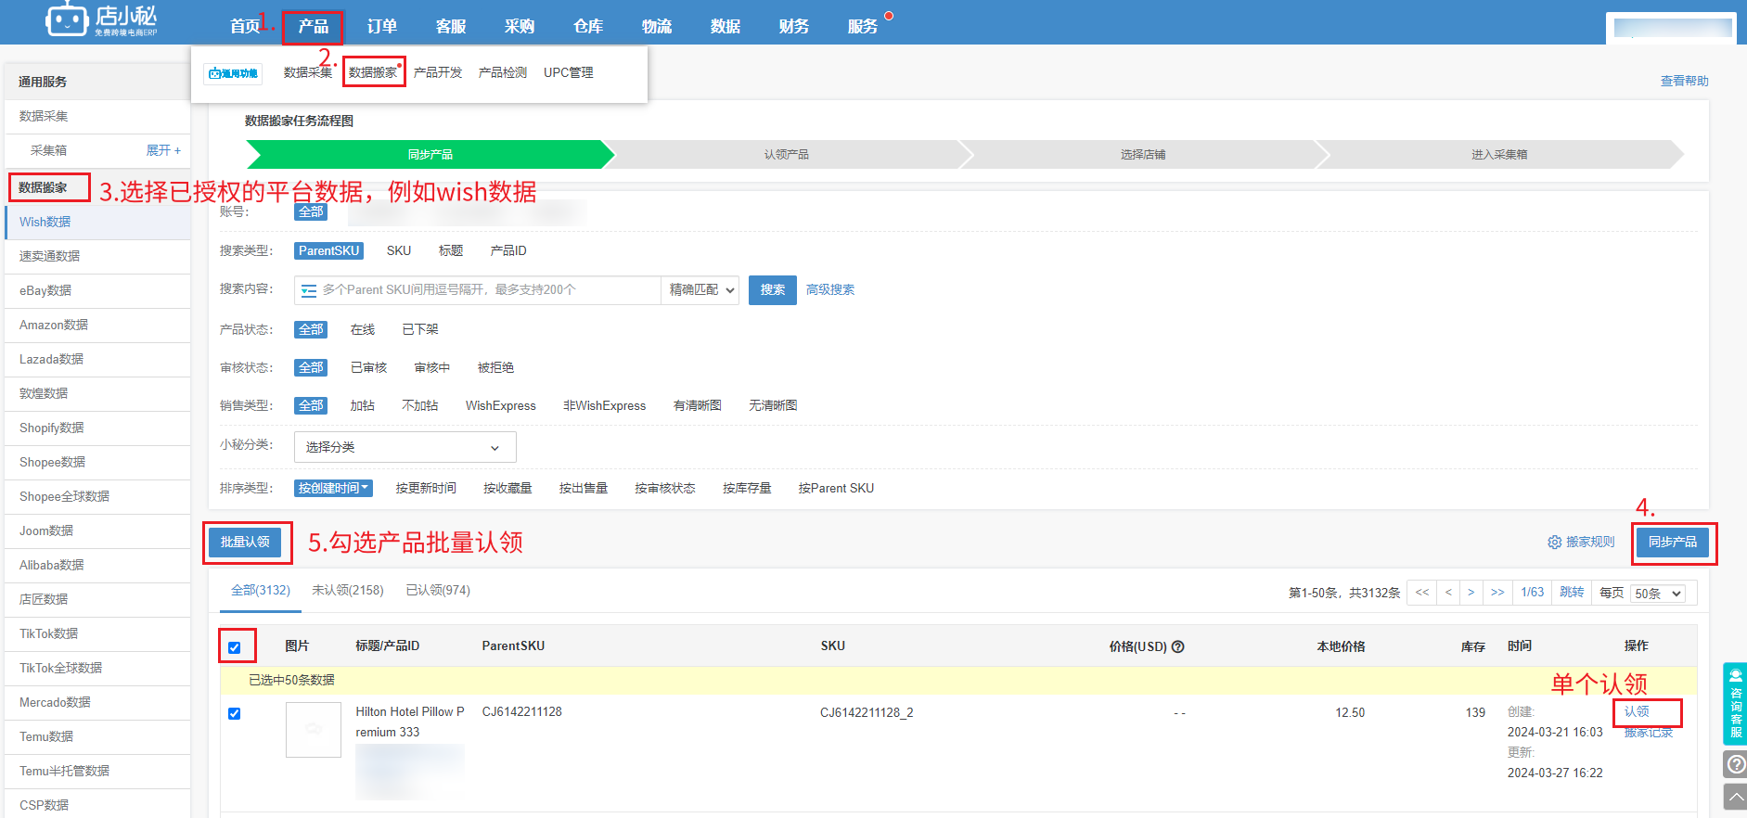Open the 查看帮助 link

1685,82
